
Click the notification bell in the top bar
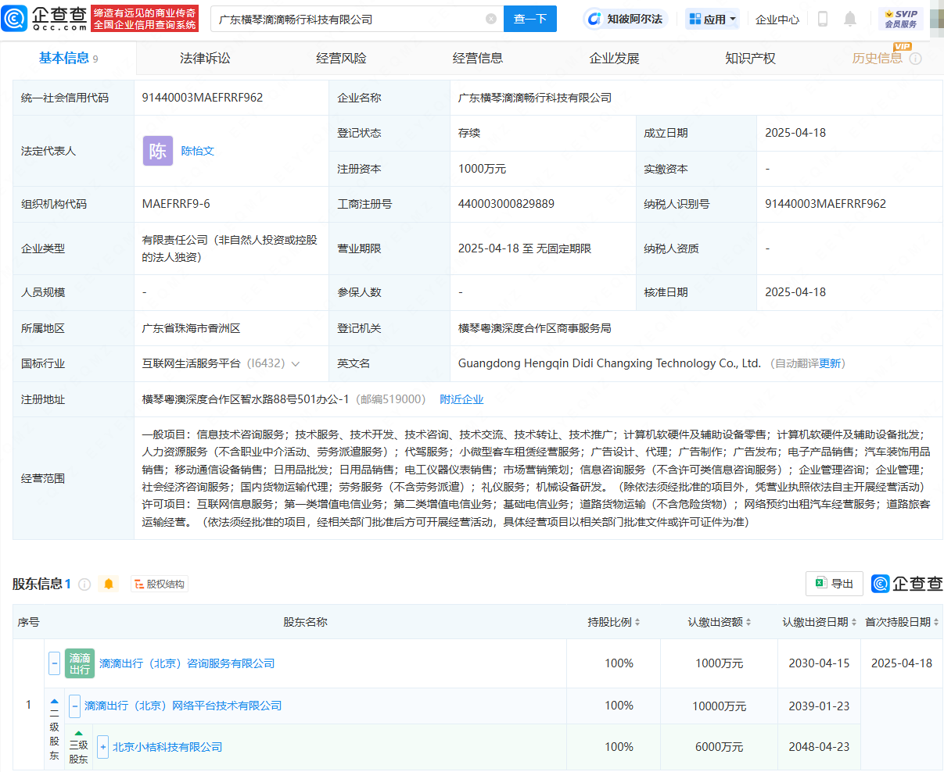click(850, 18)
